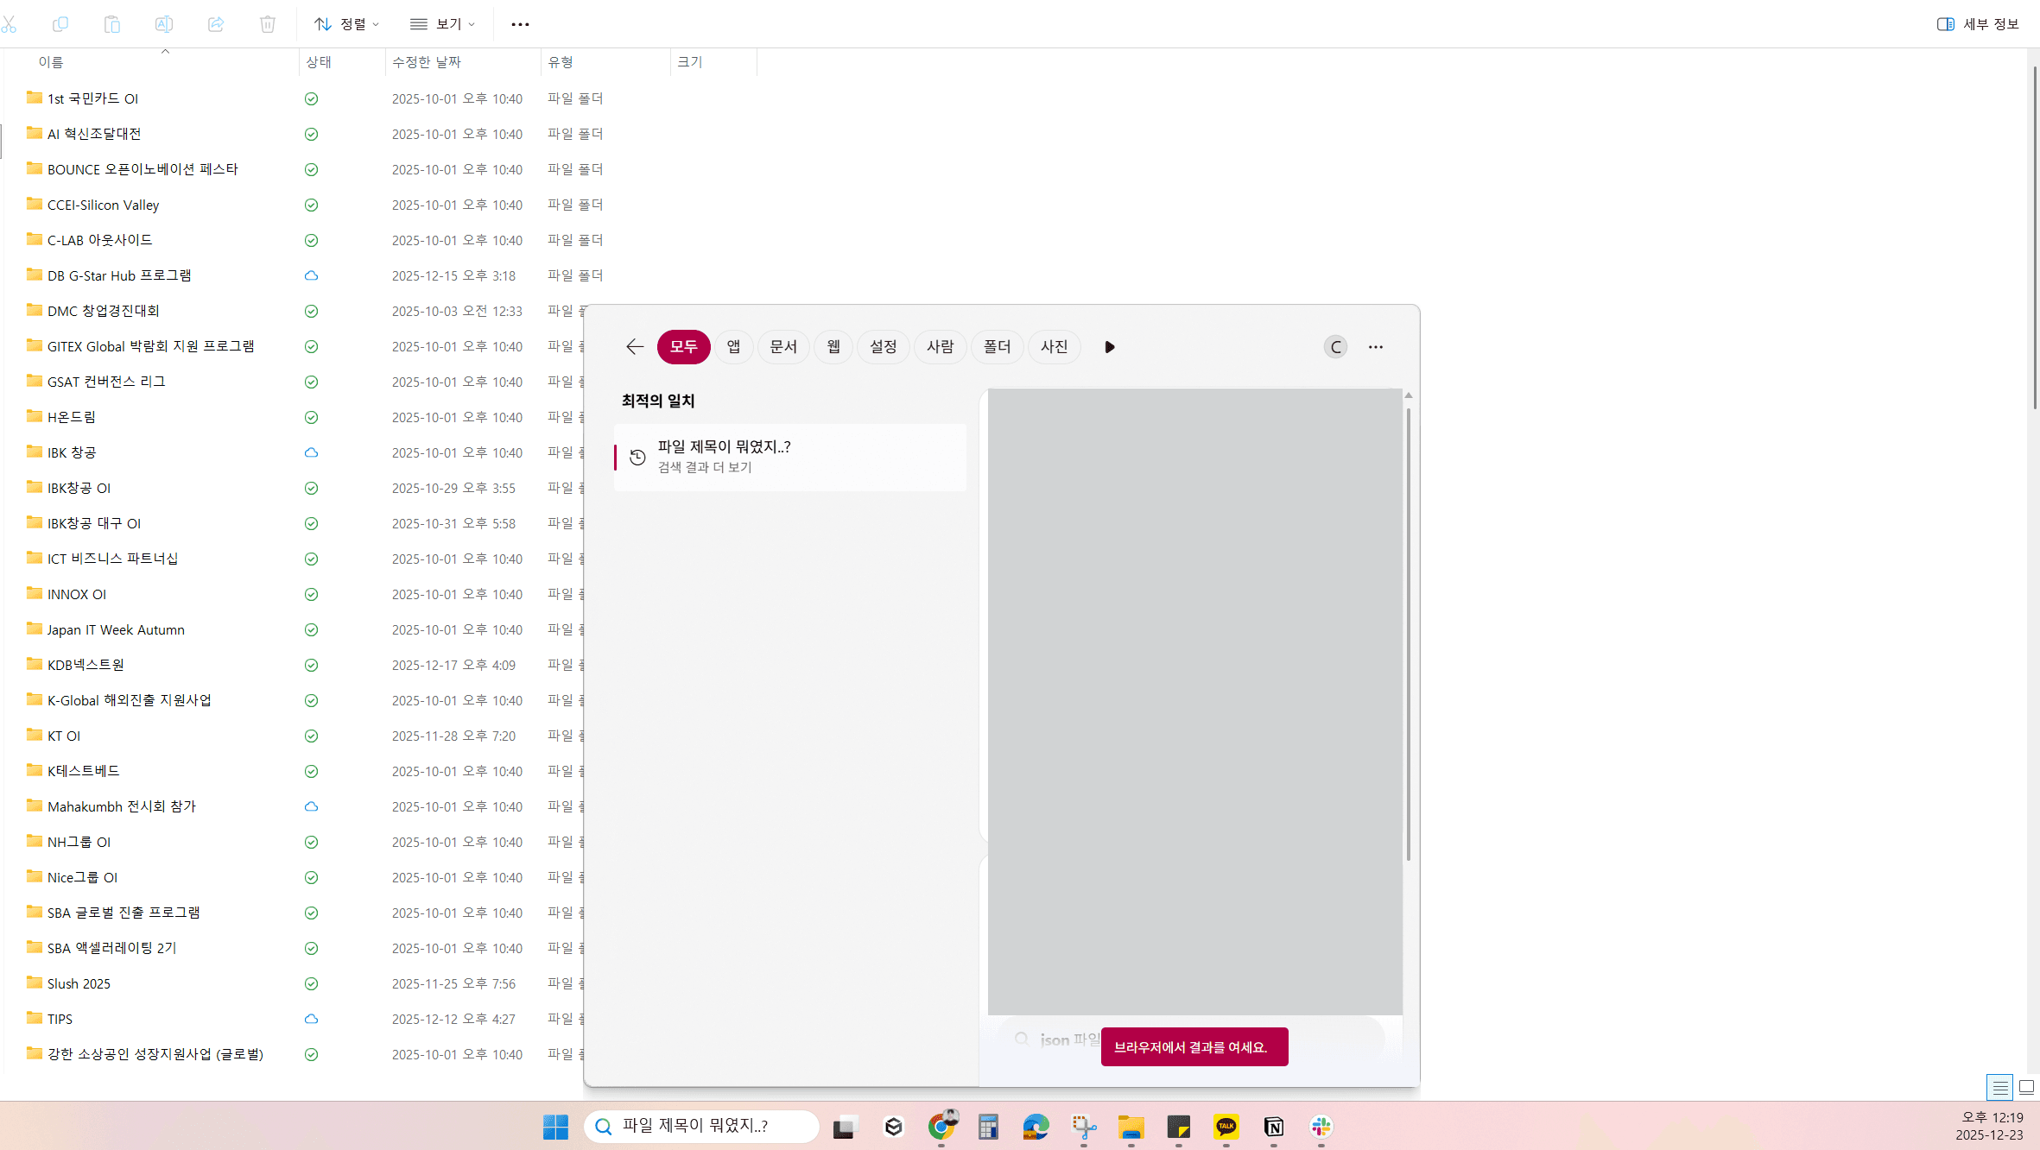The image size is (2040, 1150).
Task: Select the 폴더 search filter tab
Action: click(x=997, y=347)
